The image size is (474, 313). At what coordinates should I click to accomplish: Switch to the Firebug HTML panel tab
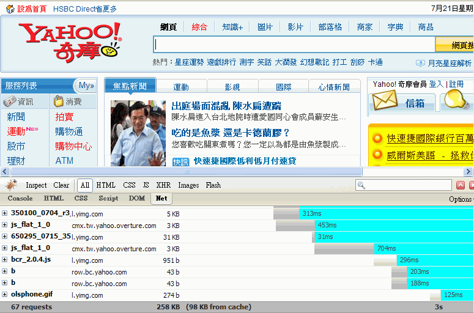tap(53, 198)
